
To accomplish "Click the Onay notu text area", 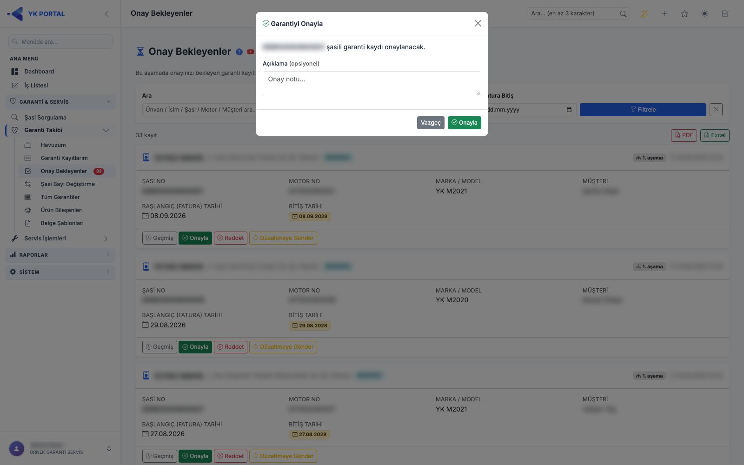I will click(372, 84).
